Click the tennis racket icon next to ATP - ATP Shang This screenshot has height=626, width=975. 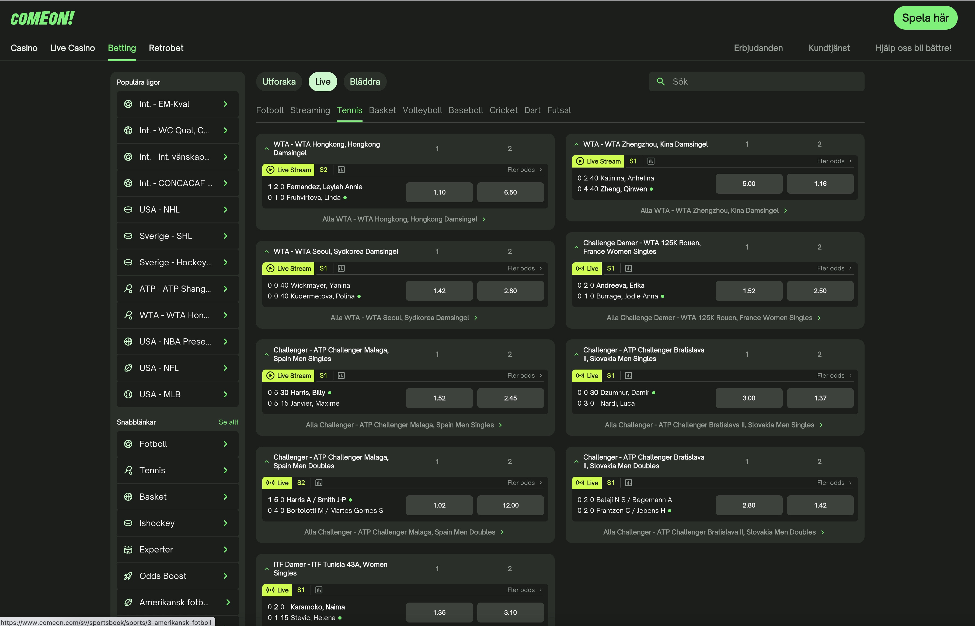pyautogui.click(x=128, y=288)
